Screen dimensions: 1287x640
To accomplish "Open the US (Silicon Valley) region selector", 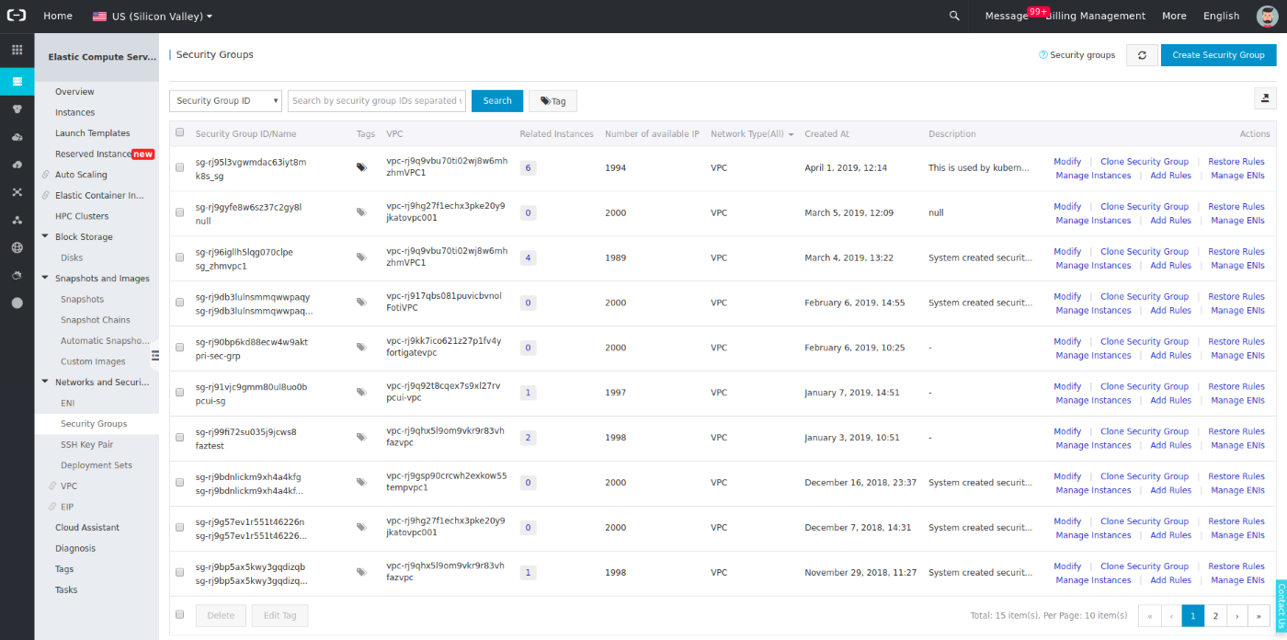I will tap(152, 16).
